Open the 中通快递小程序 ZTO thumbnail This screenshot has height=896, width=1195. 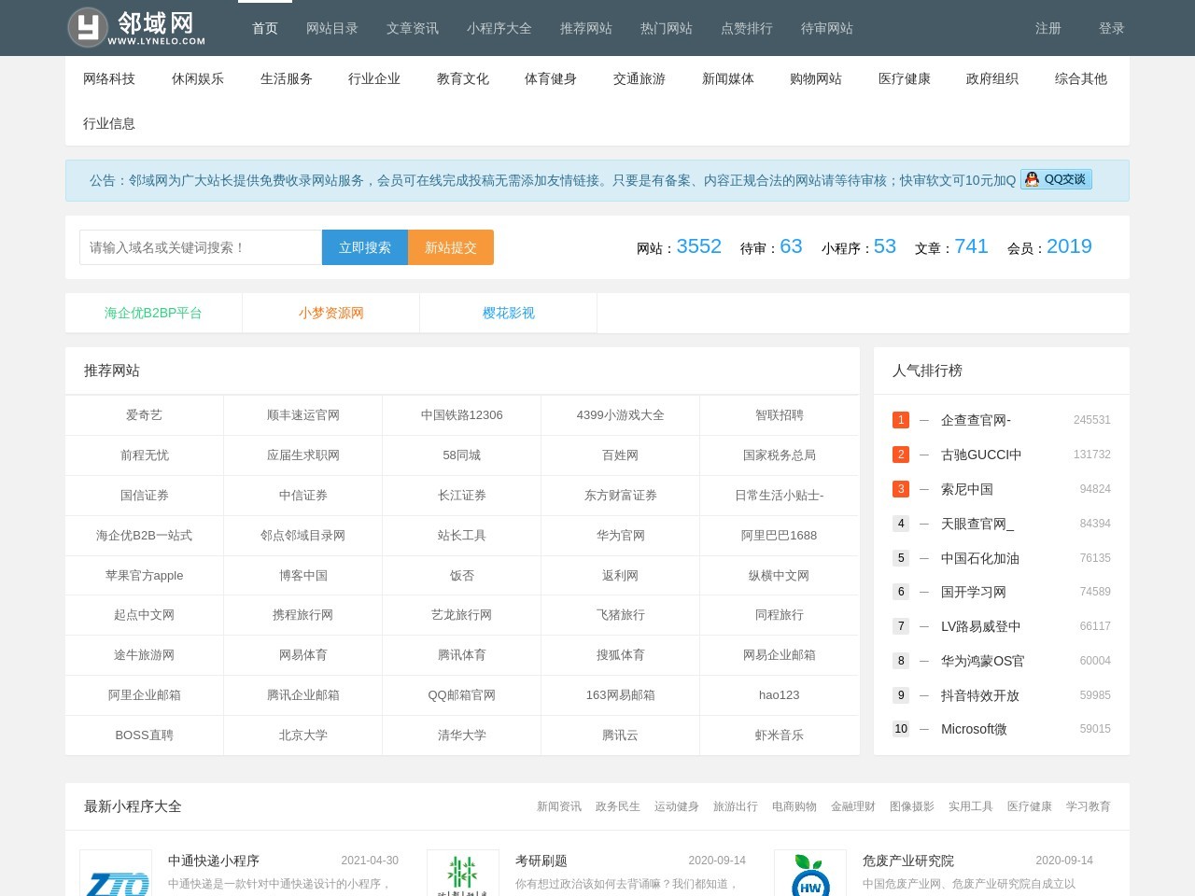pos(116,875)
